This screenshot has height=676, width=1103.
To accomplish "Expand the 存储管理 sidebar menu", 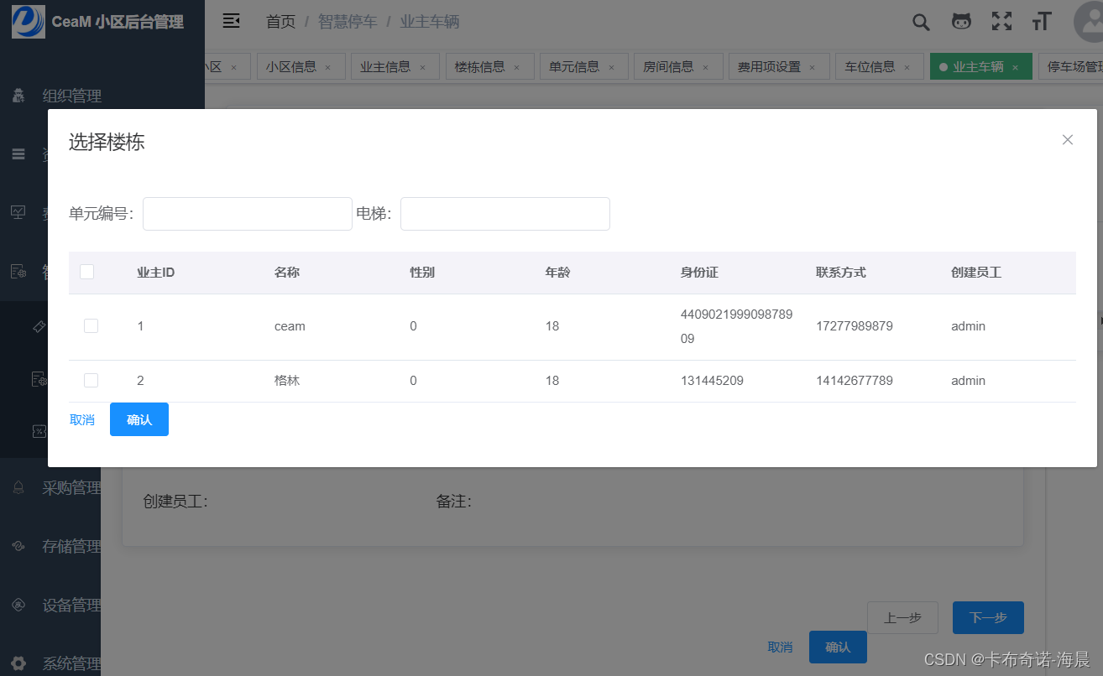I will (71, 547).
